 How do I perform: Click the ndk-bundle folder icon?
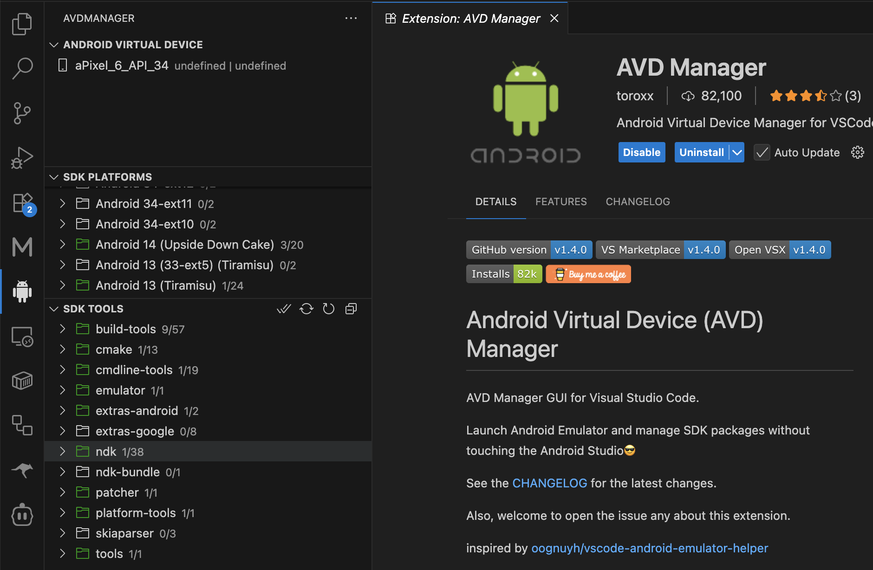tap(83, 472)
